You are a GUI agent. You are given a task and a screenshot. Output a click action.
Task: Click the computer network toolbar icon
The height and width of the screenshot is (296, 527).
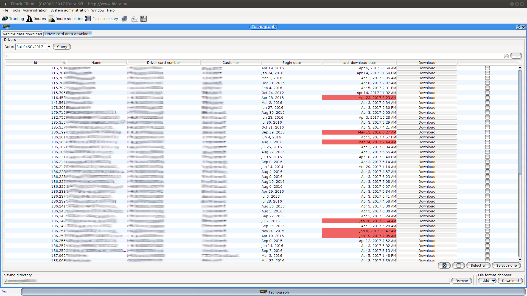(x=124, y=19)
